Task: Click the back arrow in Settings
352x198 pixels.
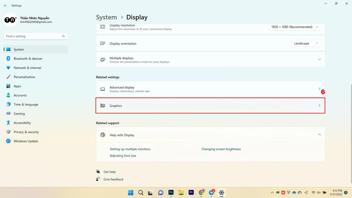Action: [x=5, y=5]
